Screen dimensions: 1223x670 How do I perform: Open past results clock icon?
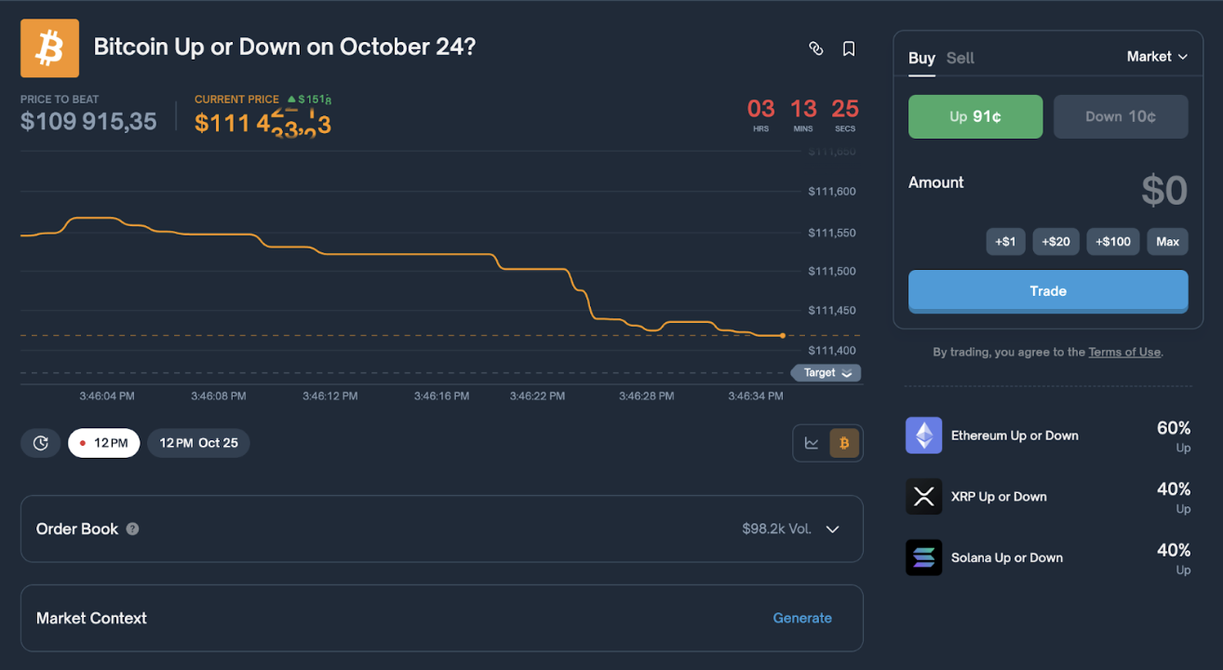(x=41, y=443)
